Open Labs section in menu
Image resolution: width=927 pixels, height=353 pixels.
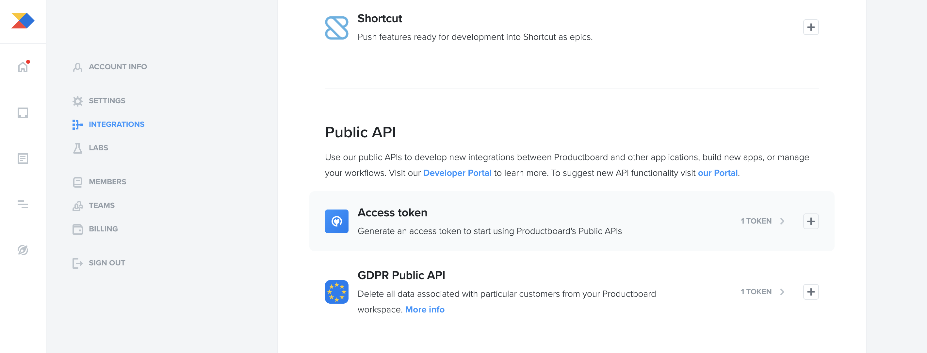[98, 148]
